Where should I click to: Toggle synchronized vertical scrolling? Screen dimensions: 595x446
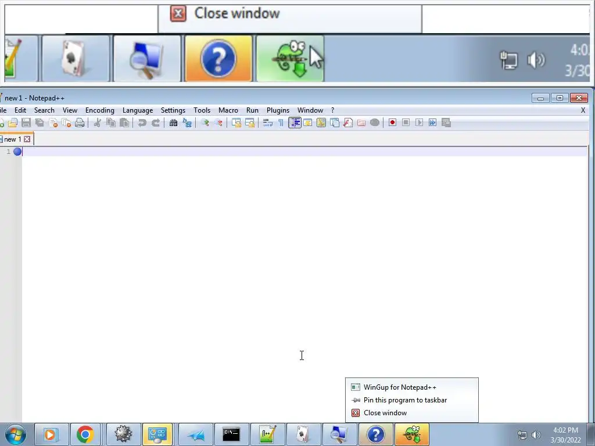pos(236,123)
